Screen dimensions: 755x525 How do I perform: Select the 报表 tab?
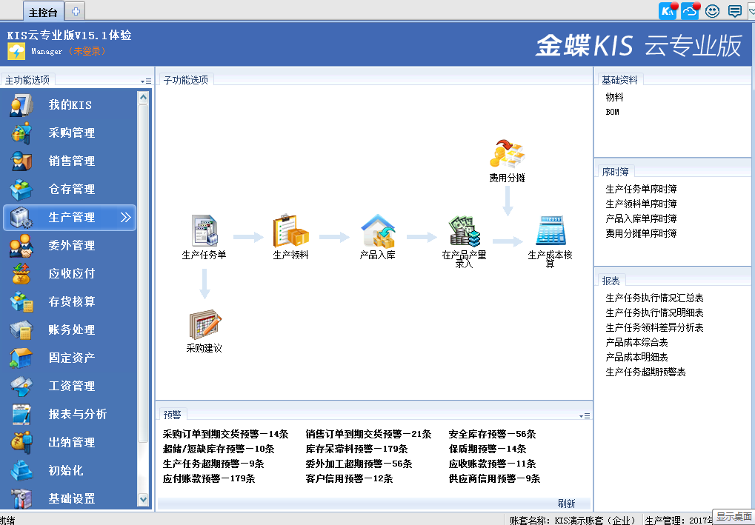pyautogui.click(x=611, y=281)
